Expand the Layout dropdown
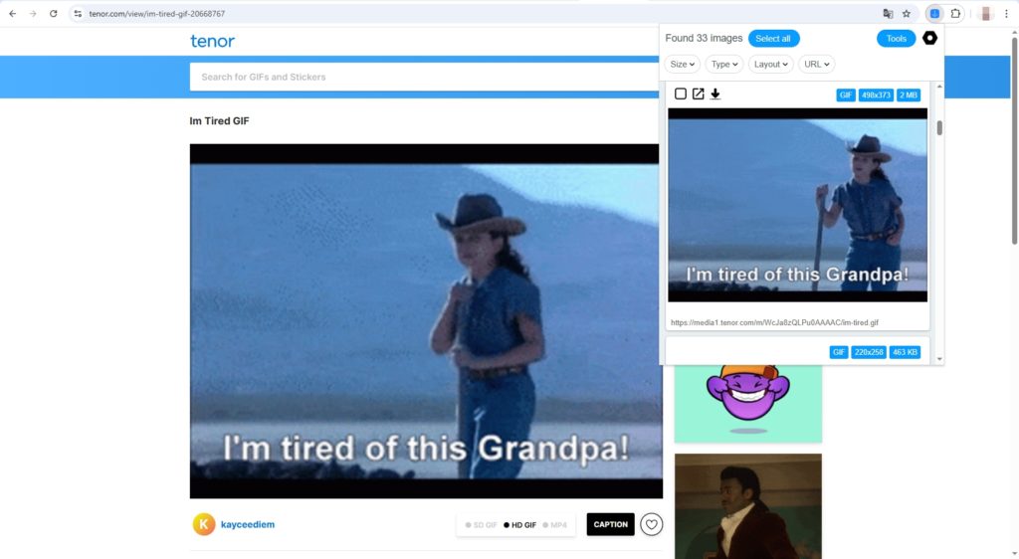Viewport: 1019px width, 559px height. coord(771,65)
